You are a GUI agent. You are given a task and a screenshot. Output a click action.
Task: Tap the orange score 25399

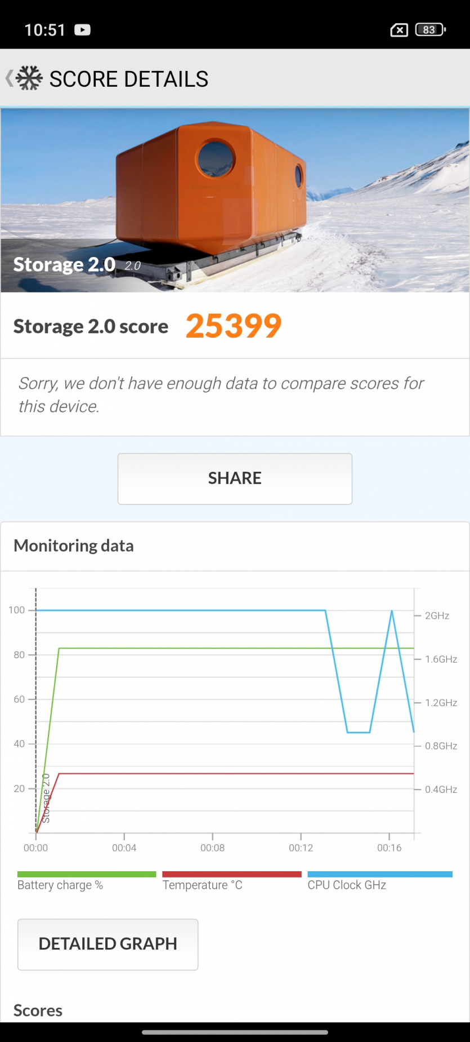tap(234, 326)
